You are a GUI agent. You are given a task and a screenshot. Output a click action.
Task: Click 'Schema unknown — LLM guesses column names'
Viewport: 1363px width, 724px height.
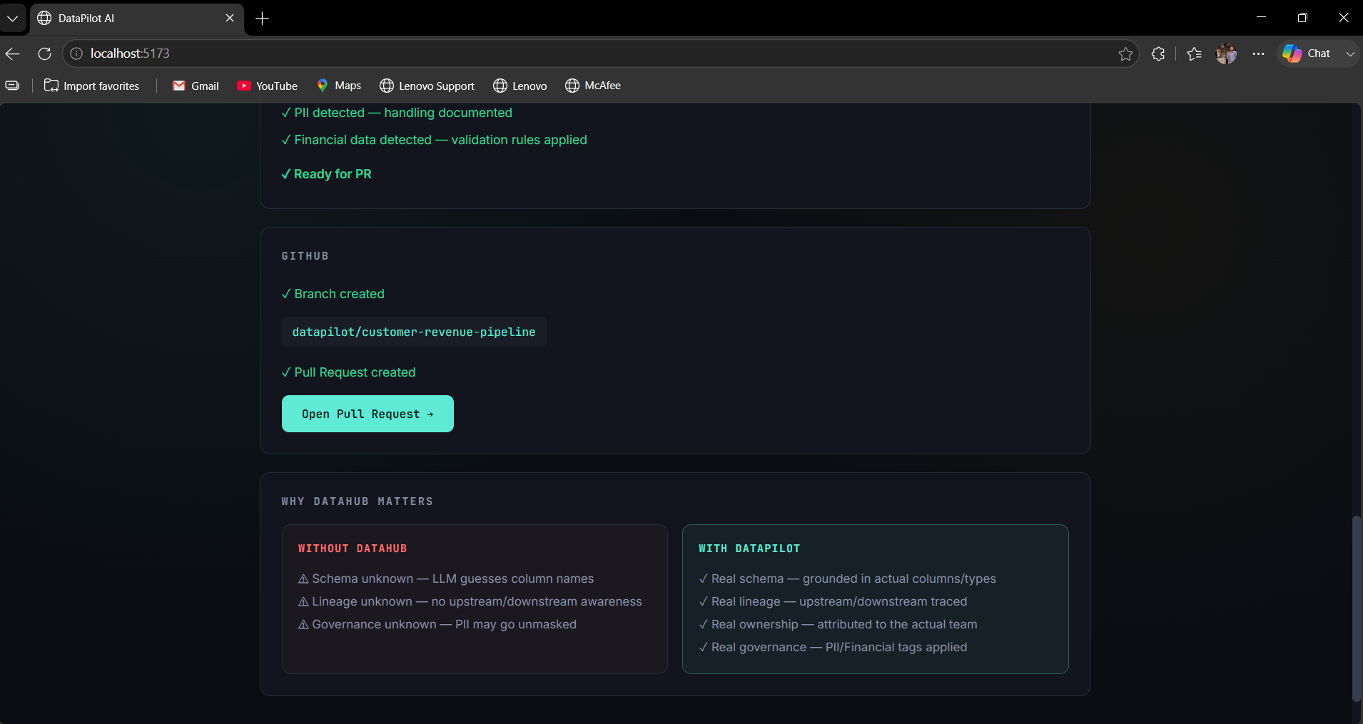pos(446,578)
